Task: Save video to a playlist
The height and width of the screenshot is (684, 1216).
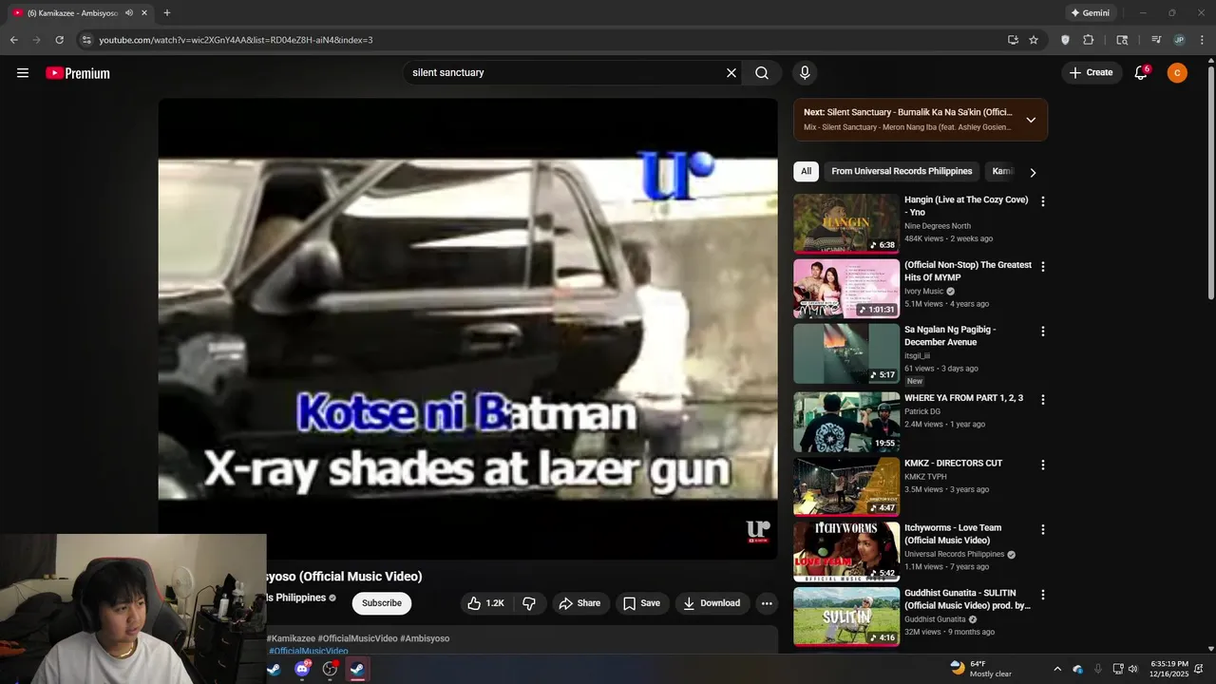Action: [641, 603]
